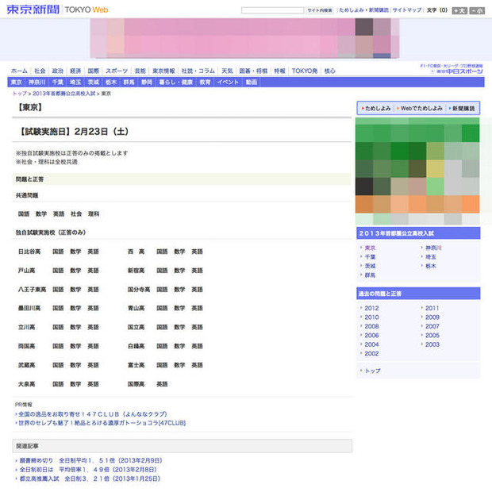Image resolution: width=492 pixels, height=492 pixels.
Task: Open 政治 section in main navigation
Action: (58, 71)
